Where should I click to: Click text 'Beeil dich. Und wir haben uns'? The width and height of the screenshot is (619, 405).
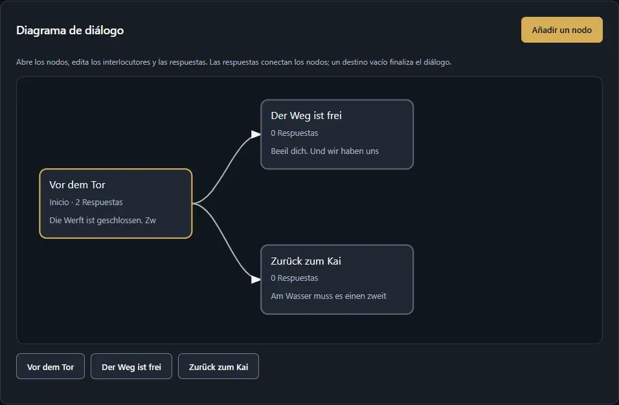[324, 151]
